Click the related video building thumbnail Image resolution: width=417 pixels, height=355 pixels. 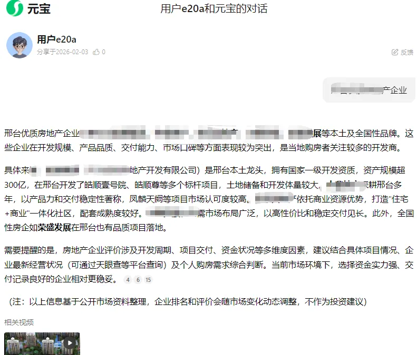coord(42,343)
